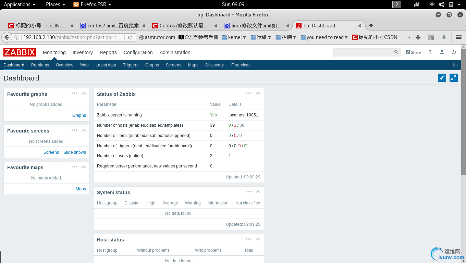
Task: Close the bp: Dashboard tab
Action: [360, 26]
